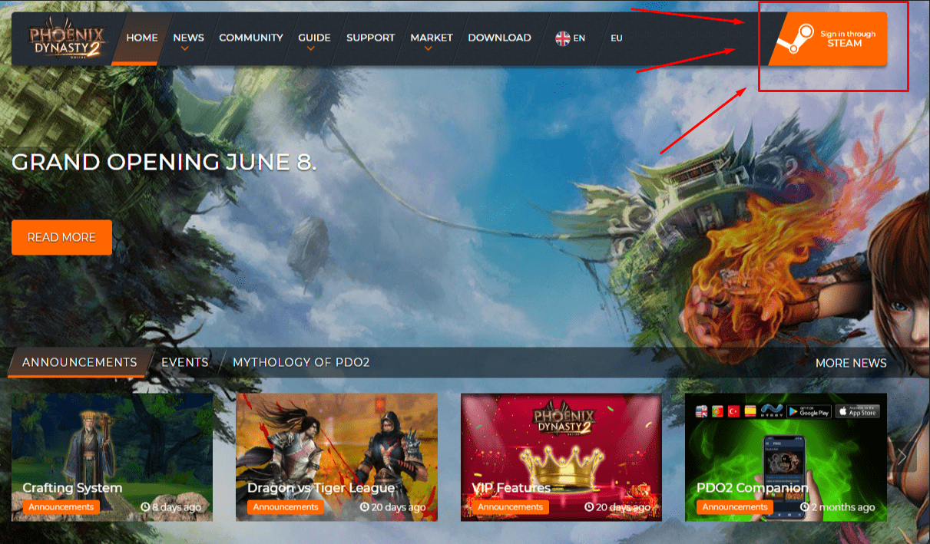The image size is (930, 544).
Task: Open the VIP Features article title
Action: pos(511,488)
